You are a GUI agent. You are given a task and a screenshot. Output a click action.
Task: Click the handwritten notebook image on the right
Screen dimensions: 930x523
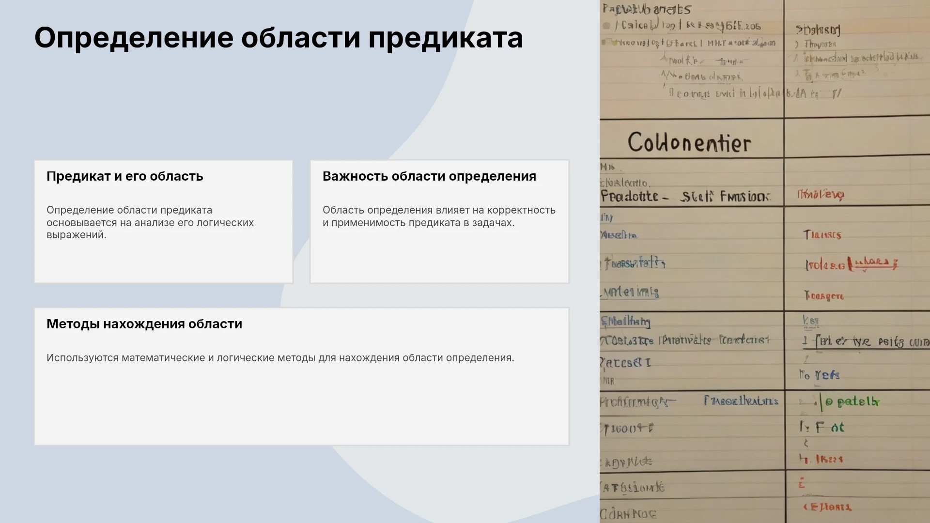765,261
